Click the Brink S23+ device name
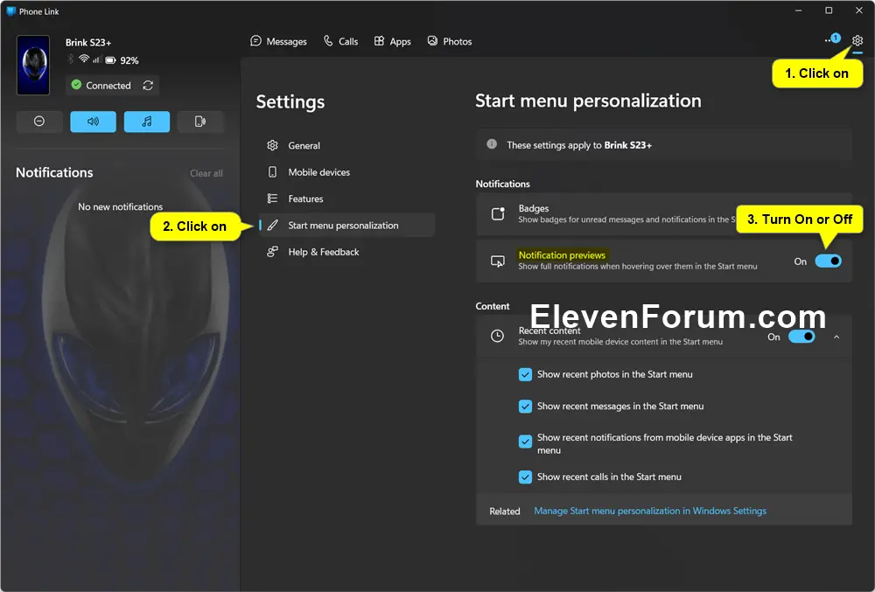The image size is (875, 592). click(88, 43)
